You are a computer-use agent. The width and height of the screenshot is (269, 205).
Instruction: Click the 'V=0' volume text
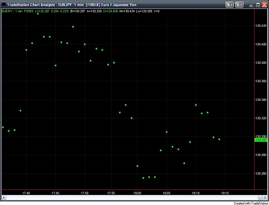click(x=157, y=11)
